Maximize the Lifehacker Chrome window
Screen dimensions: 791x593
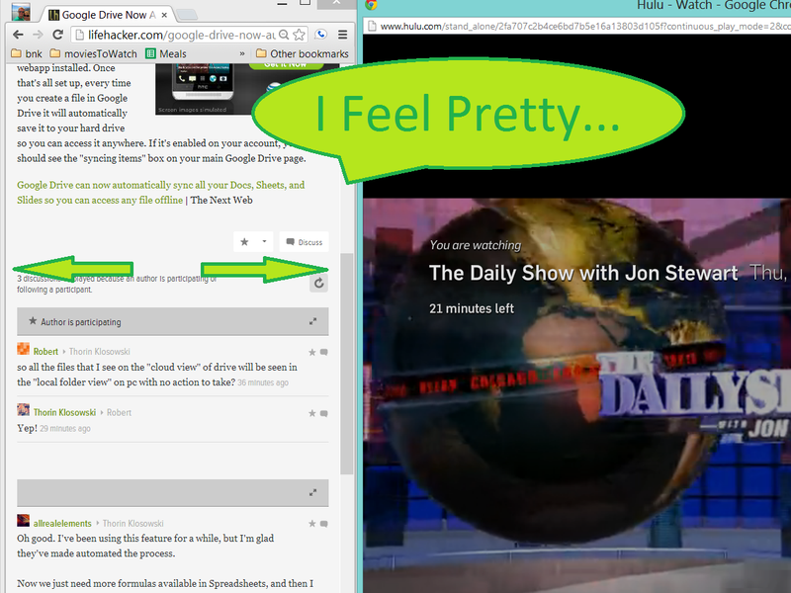pos(305,3)
